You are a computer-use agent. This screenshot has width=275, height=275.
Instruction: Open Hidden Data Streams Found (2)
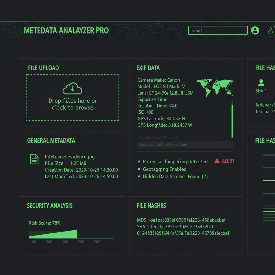tap(175, 176)
